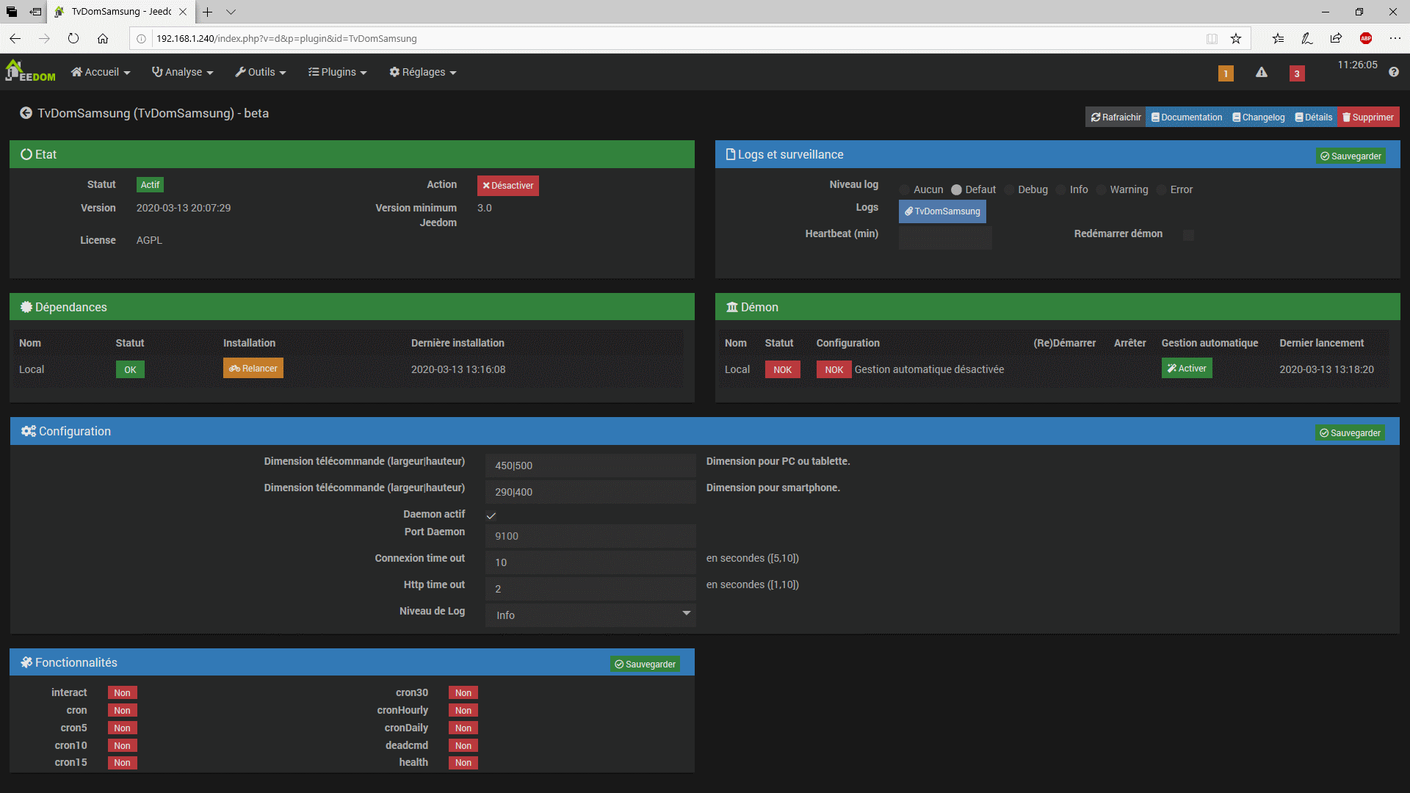
Task: Select Aucun log level
Action: coord(904,190)
